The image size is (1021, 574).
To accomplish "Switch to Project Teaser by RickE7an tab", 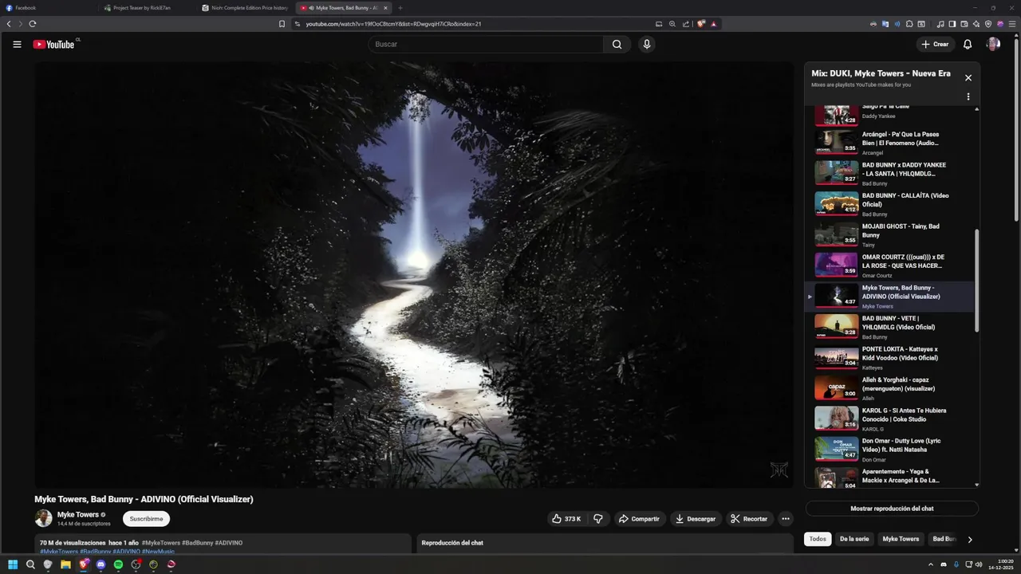I will (148, 8).
